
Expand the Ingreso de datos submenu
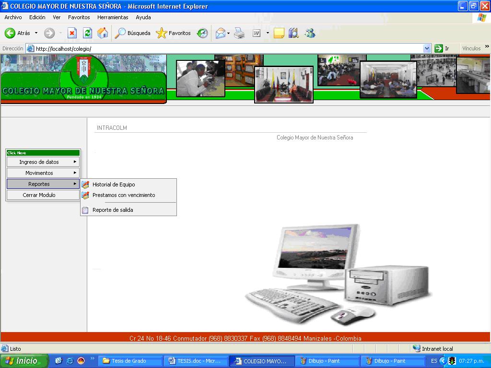[x=43, y=162]
